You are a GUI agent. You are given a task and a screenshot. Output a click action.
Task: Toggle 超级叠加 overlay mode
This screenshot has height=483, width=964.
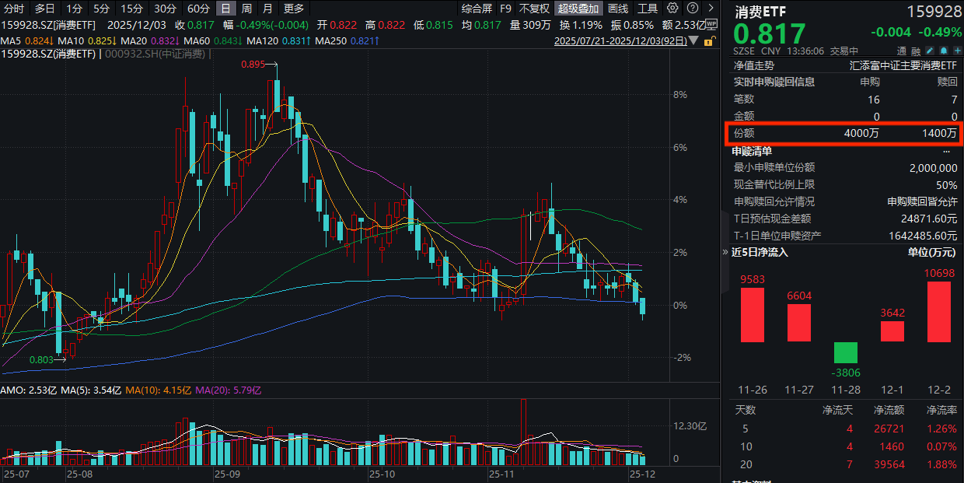(x=578, y=9)
